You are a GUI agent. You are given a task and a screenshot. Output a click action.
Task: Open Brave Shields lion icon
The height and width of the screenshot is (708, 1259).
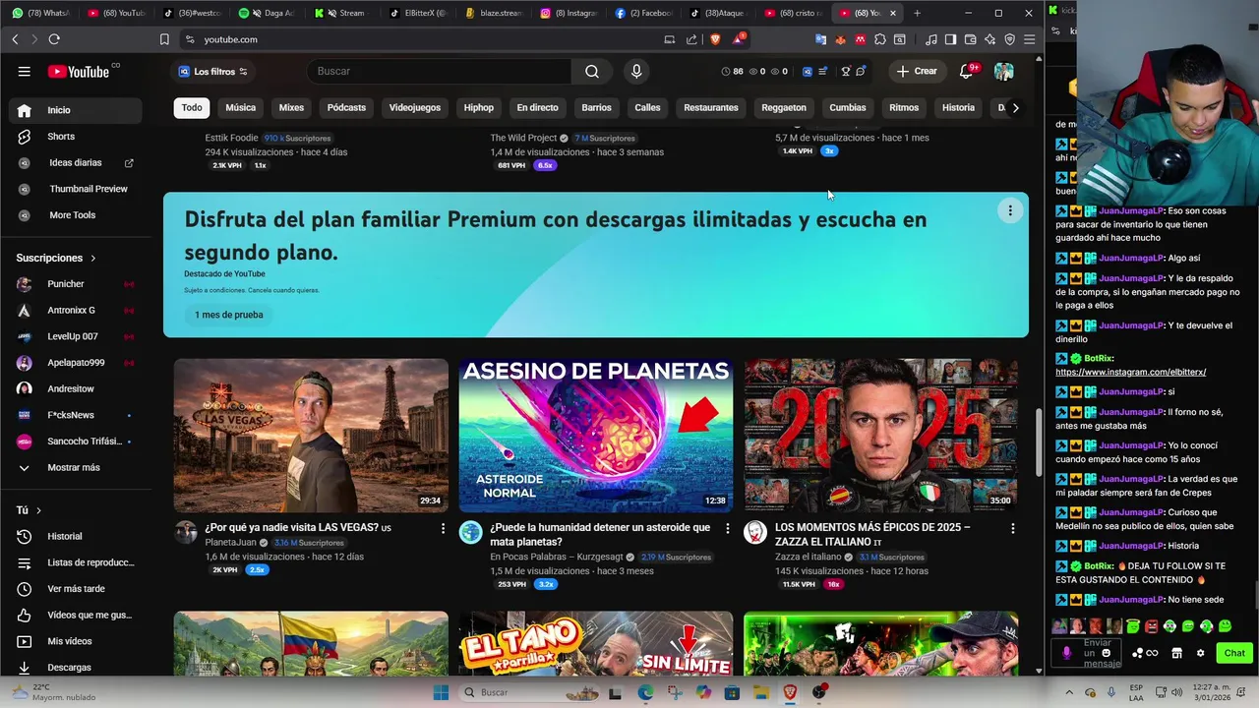pos(715,39)
